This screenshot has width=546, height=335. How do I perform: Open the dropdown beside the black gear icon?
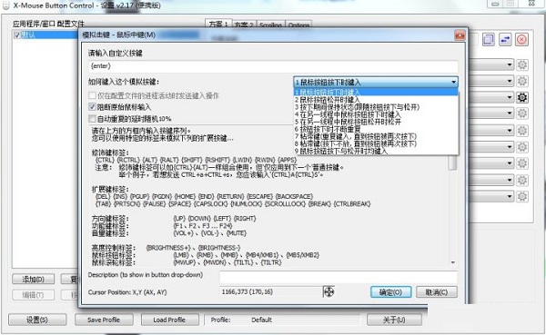coord(510,97)
